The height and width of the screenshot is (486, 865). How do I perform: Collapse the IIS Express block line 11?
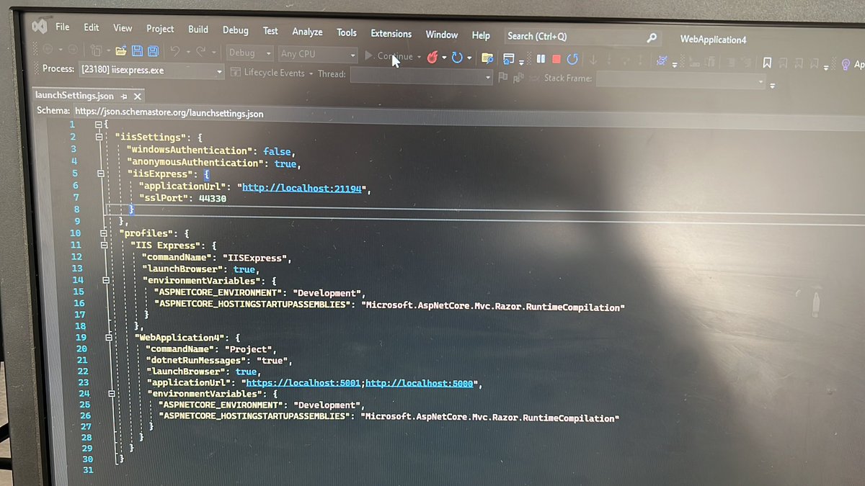point(105,245)
